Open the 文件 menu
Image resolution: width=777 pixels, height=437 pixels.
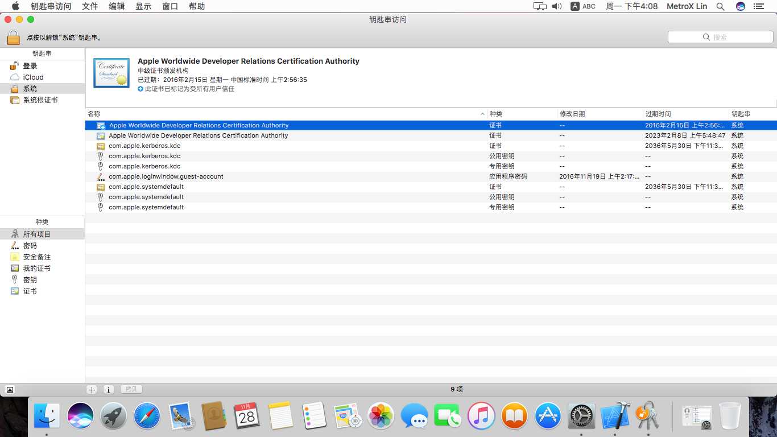tap(90, 6)
